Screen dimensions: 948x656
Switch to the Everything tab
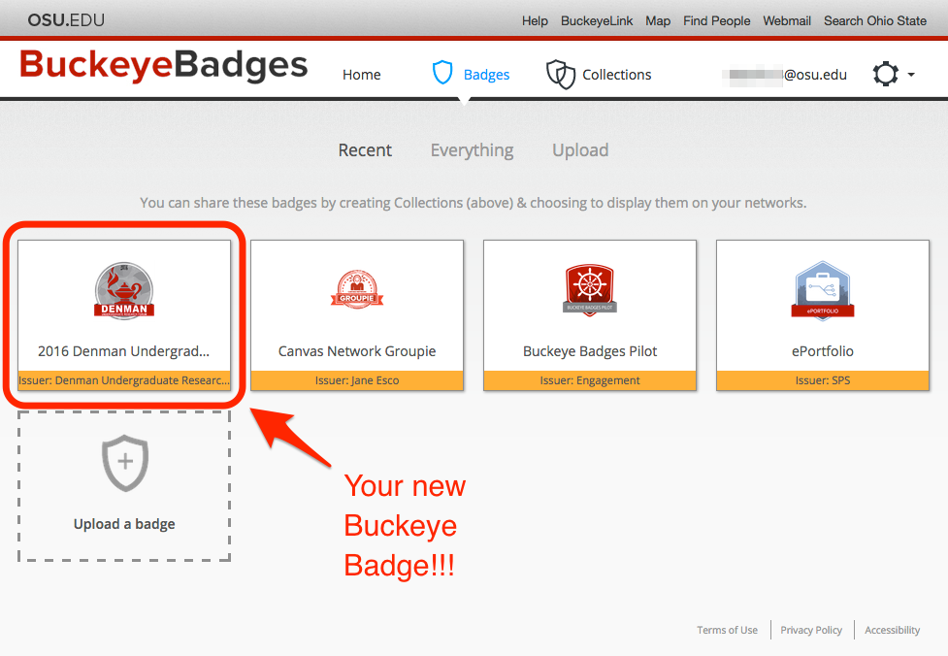(x=473, y=150)
